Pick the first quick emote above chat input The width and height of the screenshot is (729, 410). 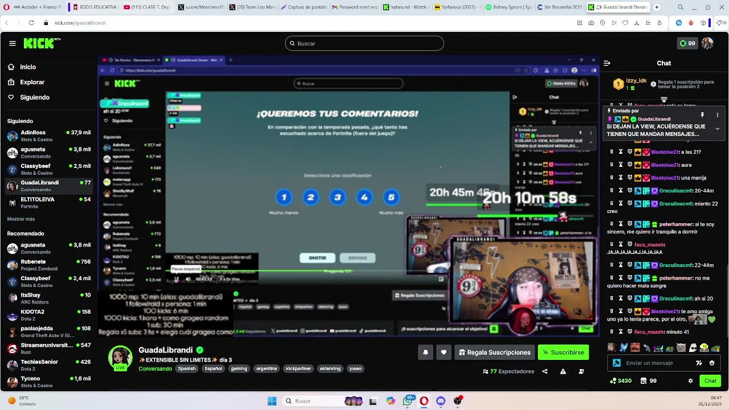(611, 347)
